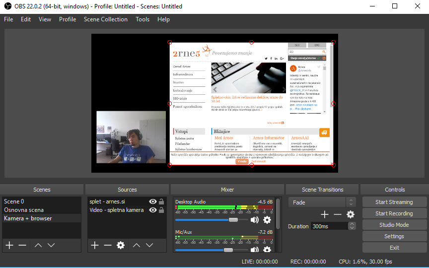Click the Mixer panel scrollbar
The image size is (429, 268).
[278, 213]
